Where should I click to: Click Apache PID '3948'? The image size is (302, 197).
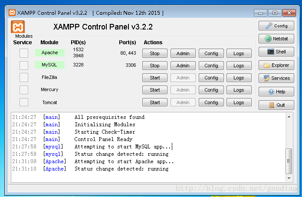tap(78, 56)
